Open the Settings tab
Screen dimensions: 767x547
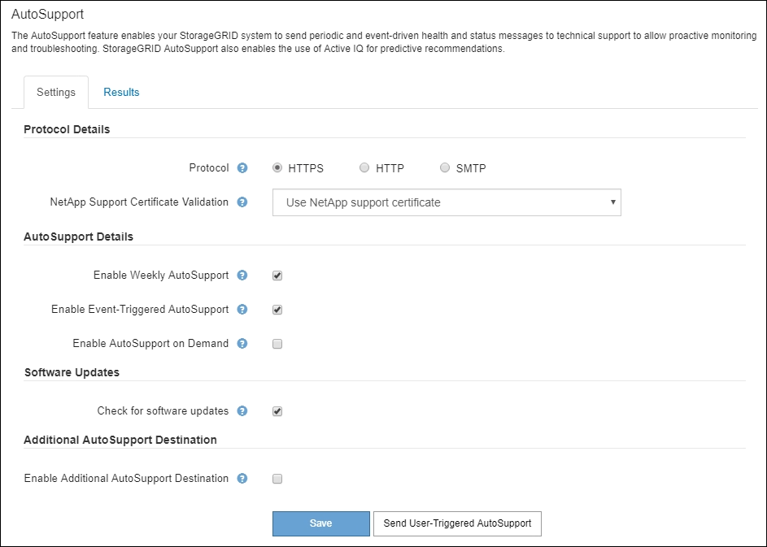(56, 93)
